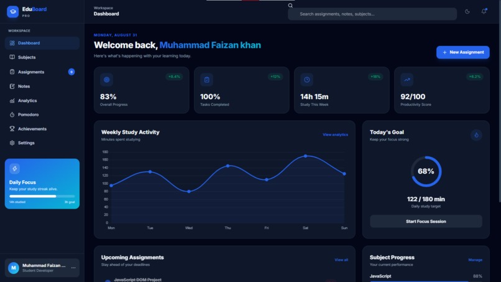Viewport: 501px width, 282px height.
Task: Open profile options three-dots menu
Action: point(73,268)
